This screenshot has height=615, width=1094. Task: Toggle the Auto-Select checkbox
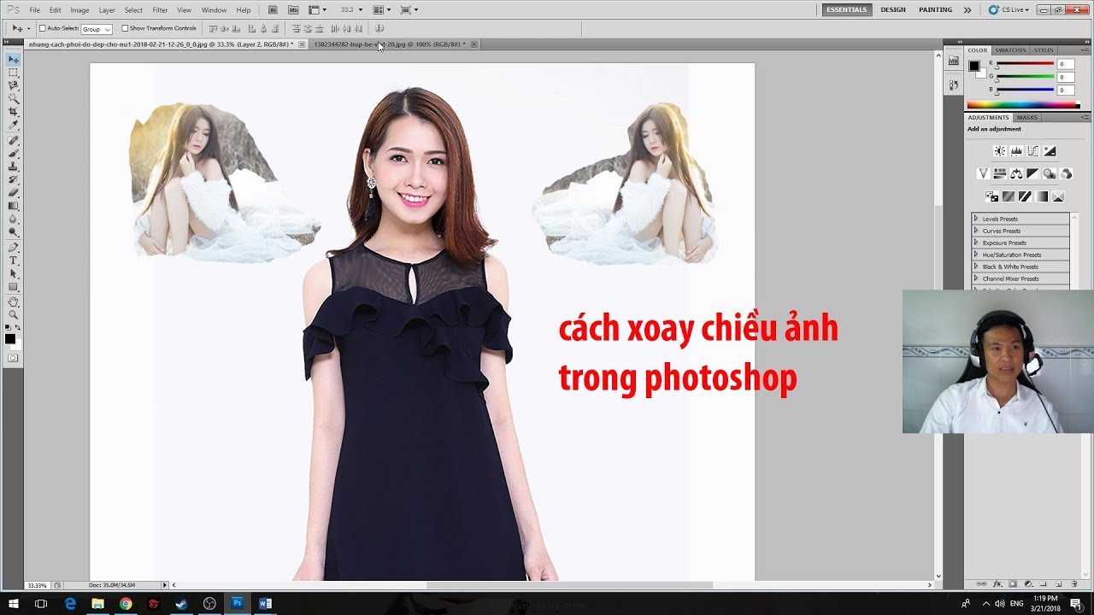[43, 28]
